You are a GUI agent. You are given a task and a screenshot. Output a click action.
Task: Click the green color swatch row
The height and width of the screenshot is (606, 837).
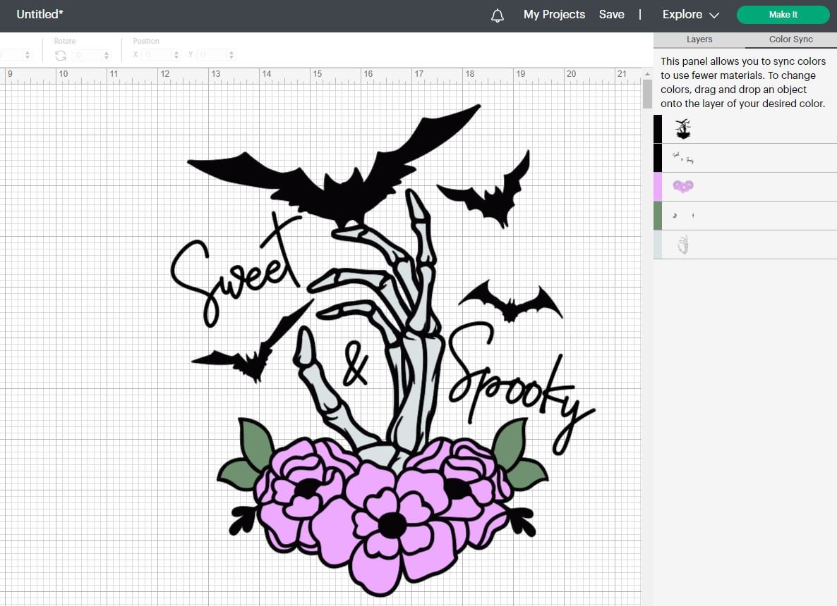658,216
